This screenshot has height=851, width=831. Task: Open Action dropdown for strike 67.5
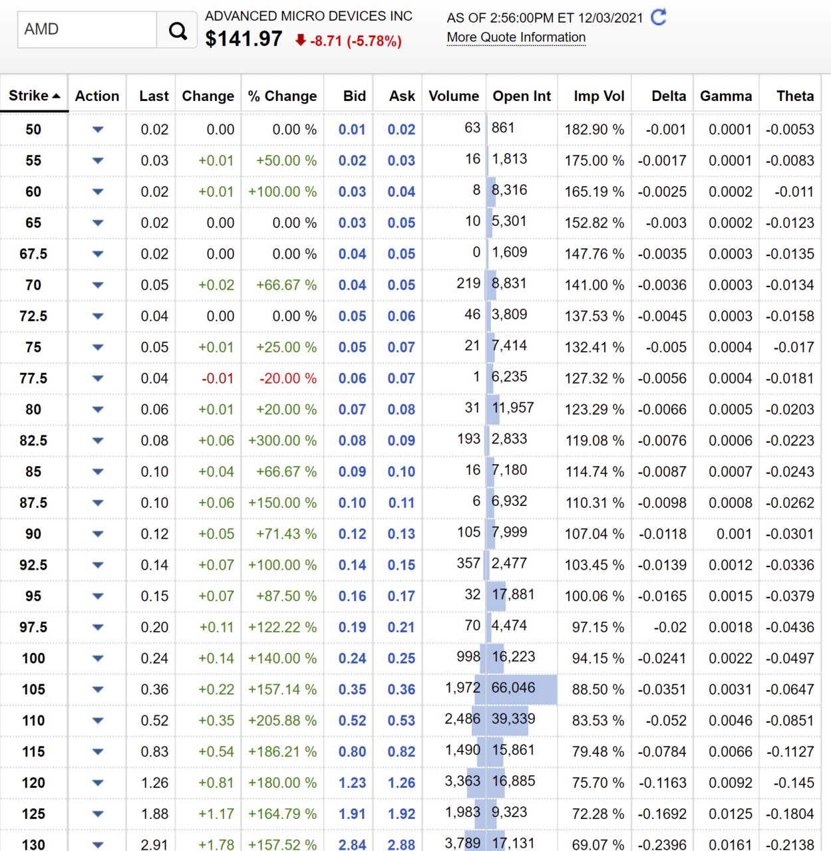(98, 254)
